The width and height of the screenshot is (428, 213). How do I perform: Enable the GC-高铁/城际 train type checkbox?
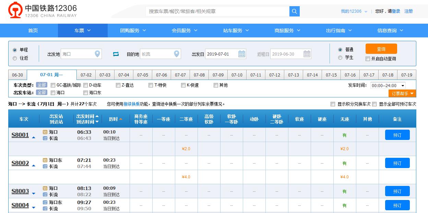coord(53,85)
